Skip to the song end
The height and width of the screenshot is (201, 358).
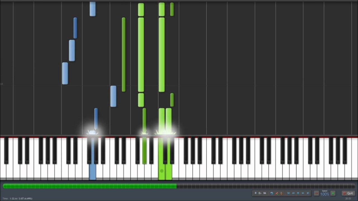click(308, 193)
